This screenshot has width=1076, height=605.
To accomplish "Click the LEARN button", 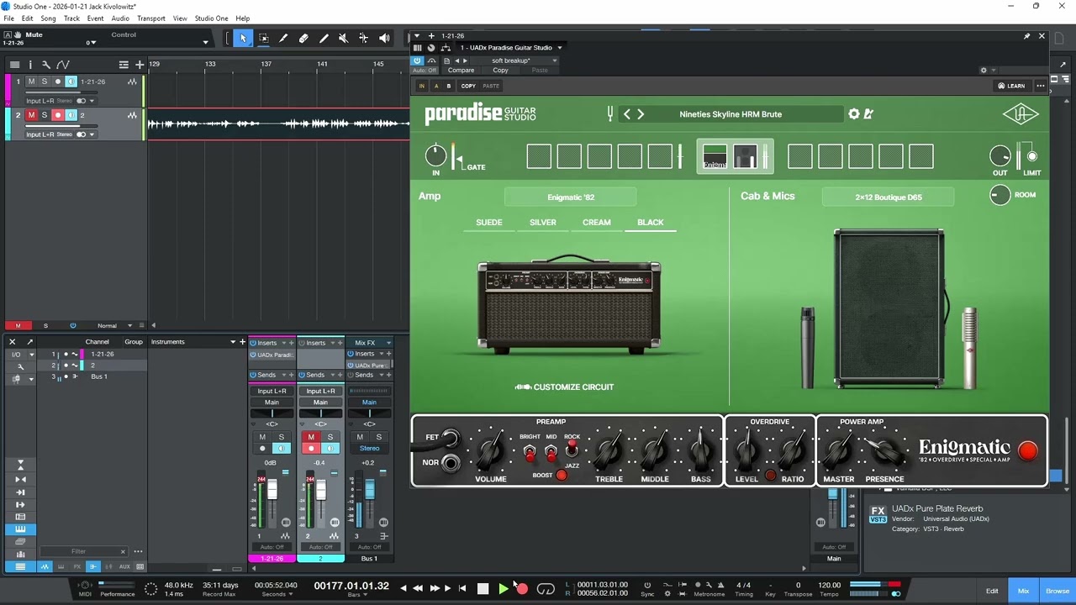I will 1011,86.
